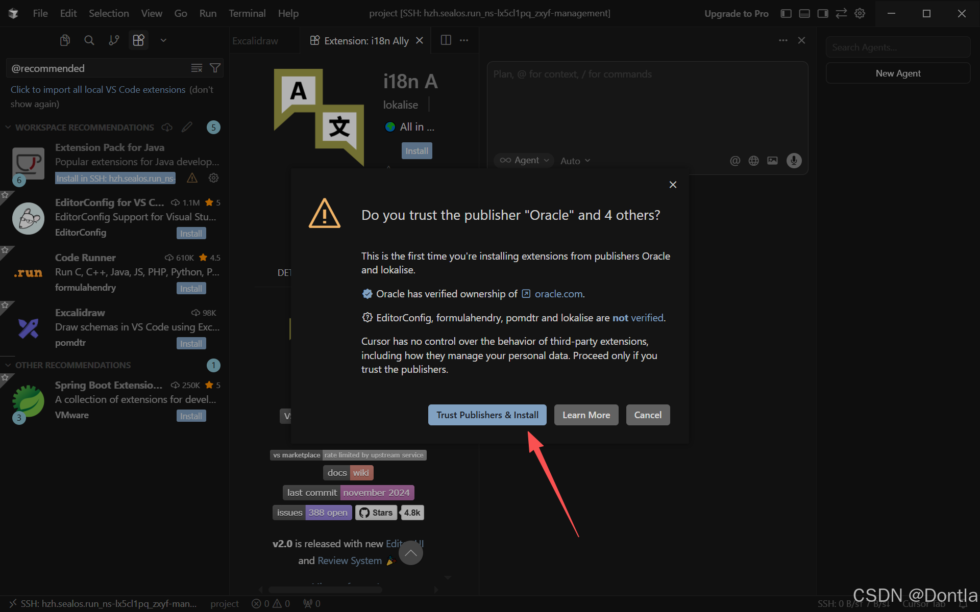The height and width of the screenshot is (612, 980).
Task: Open the View menu
Action: (x=152, y=13)
